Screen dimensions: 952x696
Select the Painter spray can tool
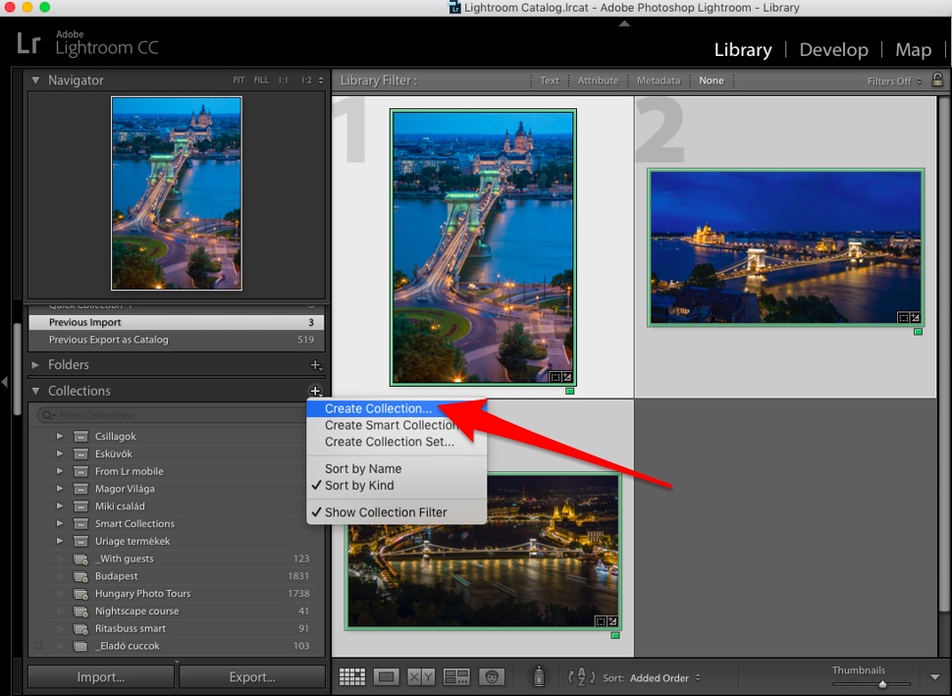click(539, 676)
